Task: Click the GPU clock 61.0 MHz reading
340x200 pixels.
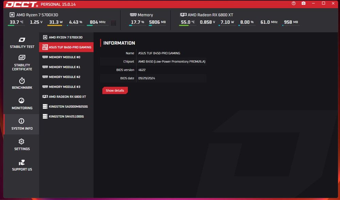Action: 269,22
